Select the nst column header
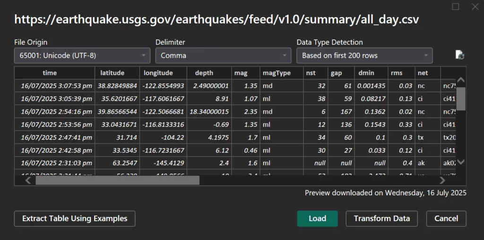Screen dimensions: 484x240 tap(315, 73)
